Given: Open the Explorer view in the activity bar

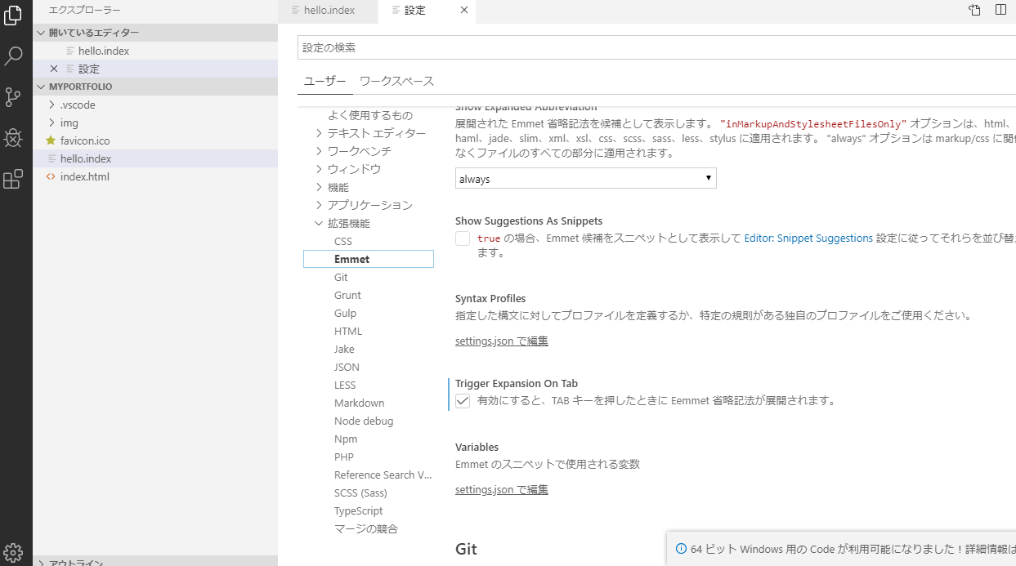Looking at the screenshot, I should click(13, 14).
